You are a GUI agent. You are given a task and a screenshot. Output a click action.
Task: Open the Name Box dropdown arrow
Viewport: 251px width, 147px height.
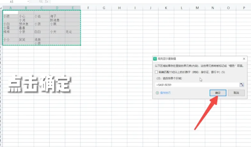coord(28,2)
